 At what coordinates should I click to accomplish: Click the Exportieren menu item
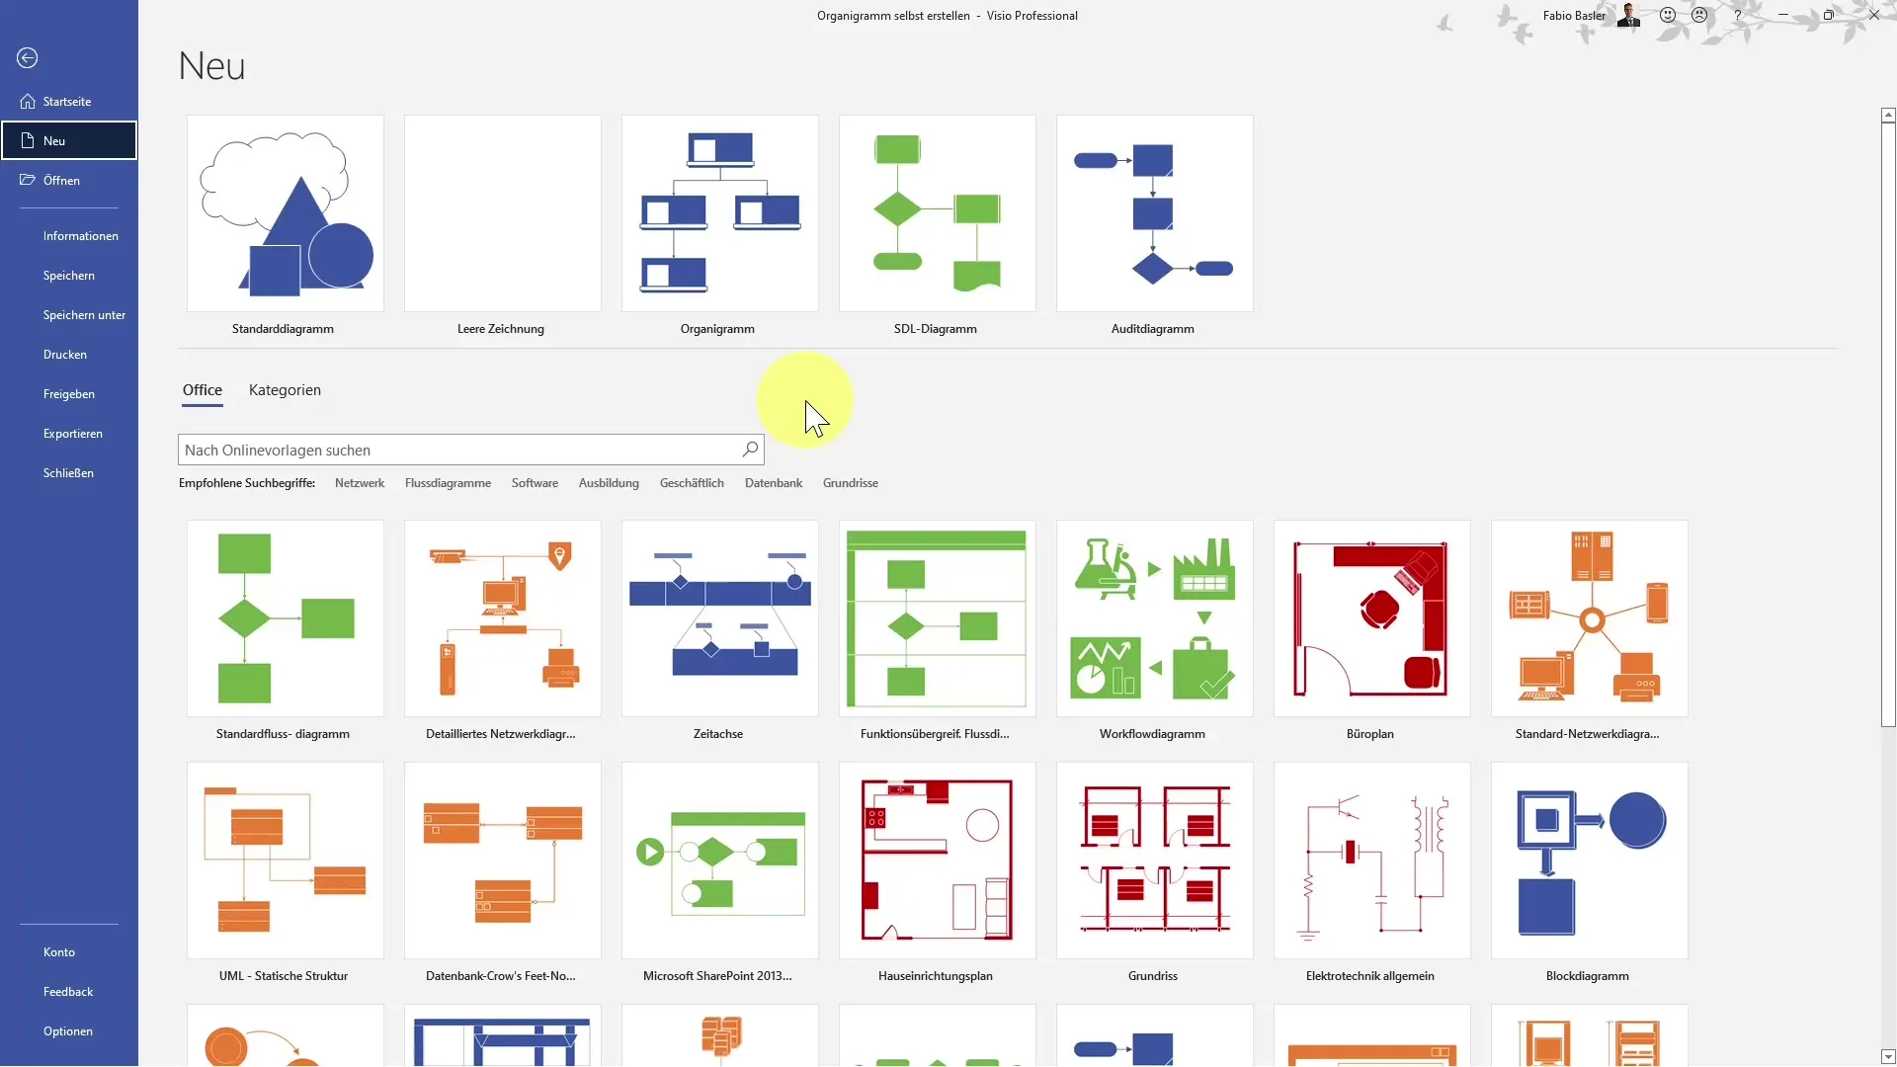pyautogui.click(x=73, y=433)
